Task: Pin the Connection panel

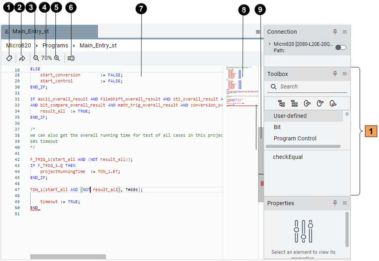Action: point(335,32)
